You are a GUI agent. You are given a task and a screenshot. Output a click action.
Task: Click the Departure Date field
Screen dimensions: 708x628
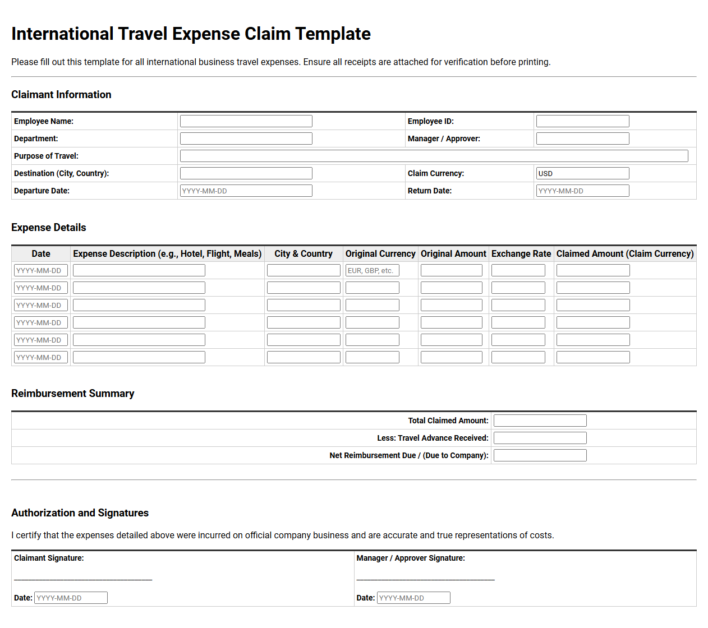coord(246,191)
